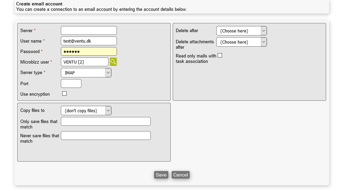Viewport: 340px width, 191px height.
Task: Focus the Never save files that match field
Action: click(105, 136)
